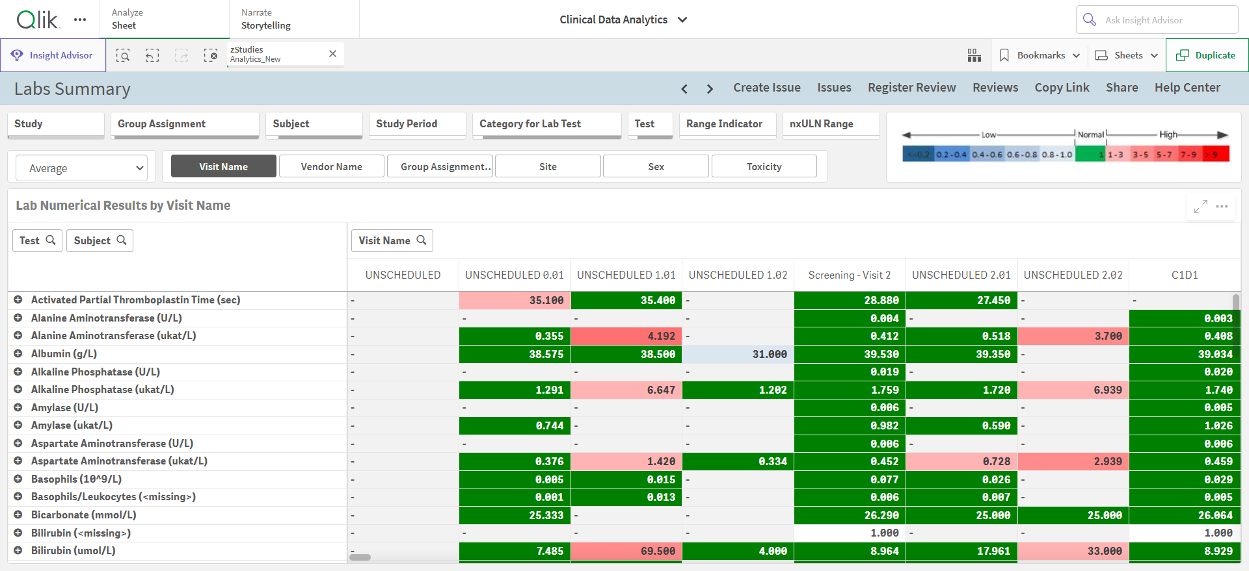Open the Average aggregation dropdown

(82, 168)
